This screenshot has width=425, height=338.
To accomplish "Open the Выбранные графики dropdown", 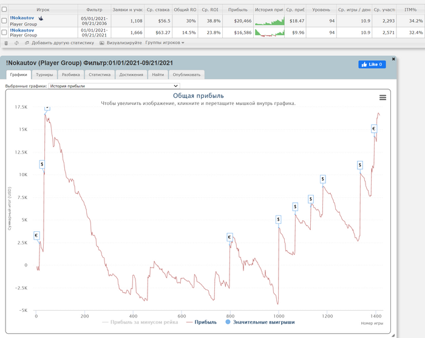I will tap(114, 86).
